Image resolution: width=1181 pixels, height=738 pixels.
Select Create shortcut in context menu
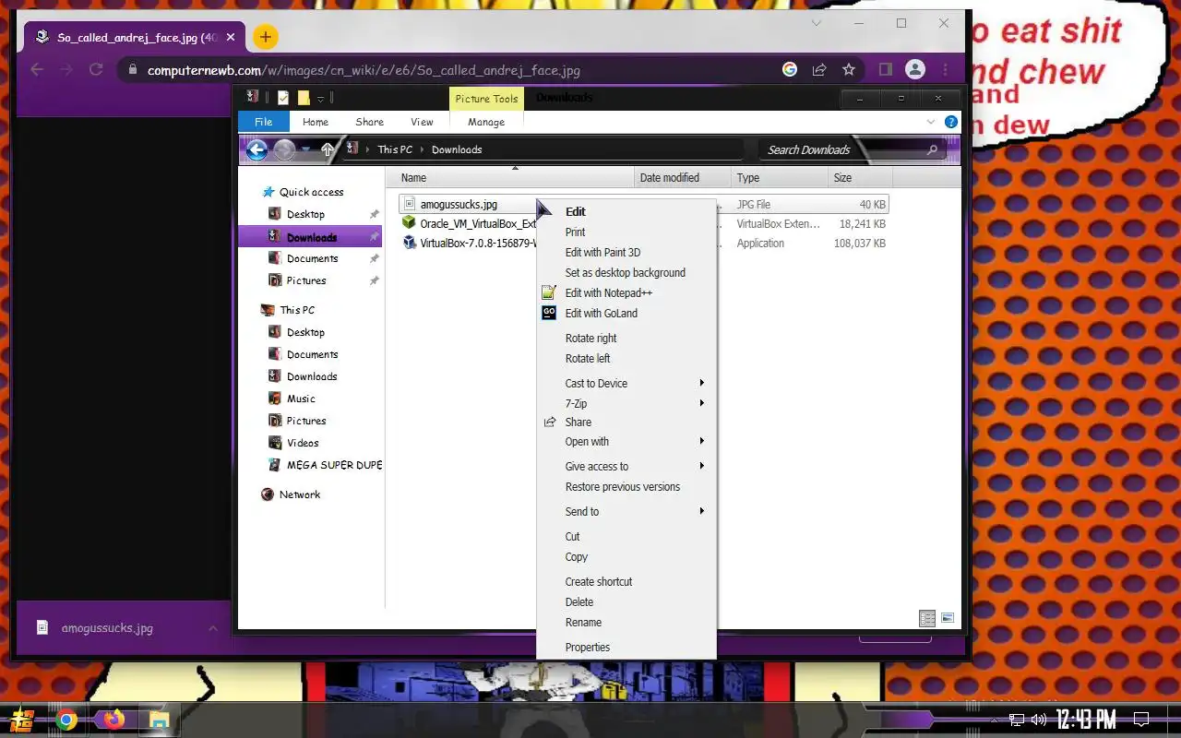click(626, 582)
